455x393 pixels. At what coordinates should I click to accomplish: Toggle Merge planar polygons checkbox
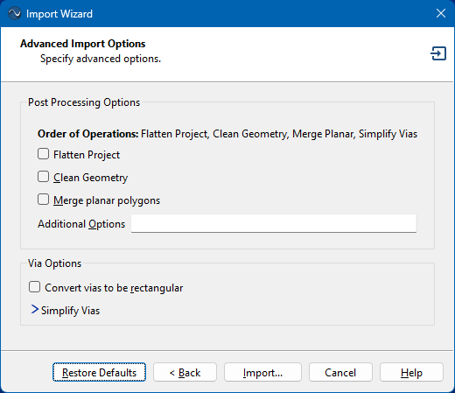pyautogui.click(x=43, y=200)
